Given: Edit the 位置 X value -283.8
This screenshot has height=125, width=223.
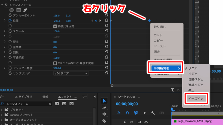Looking at the screenshot, I should click(57, 21).
